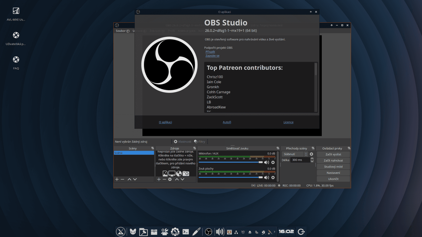Image resolution: width=422 pixels, height=237 pixels.
Task: Open the Vlastnosti properties gear icon
Action: point(175,141)
